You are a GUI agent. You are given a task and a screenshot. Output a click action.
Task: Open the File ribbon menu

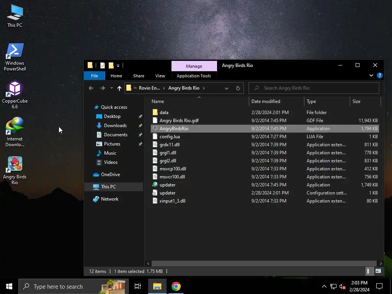[95, 76]
